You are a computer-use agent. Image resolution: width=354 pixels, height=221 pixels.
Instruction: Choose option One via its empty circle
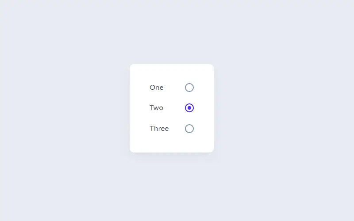click(189, 88)
